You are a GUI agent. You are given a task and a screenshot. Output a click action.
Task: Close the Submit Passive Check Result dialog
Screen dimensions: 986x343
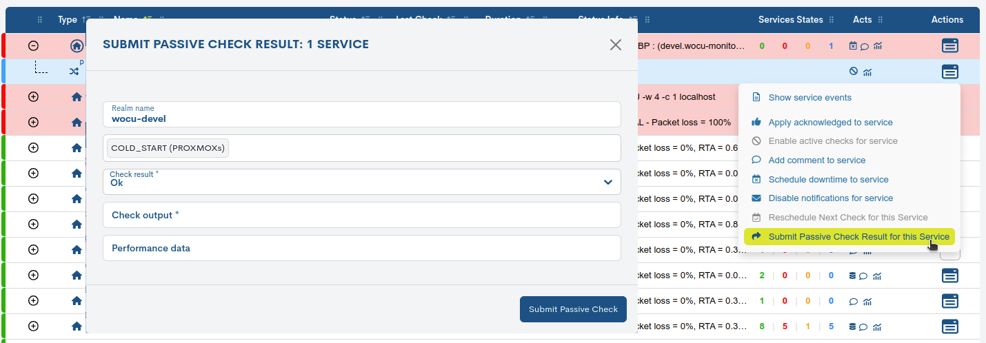616,45
